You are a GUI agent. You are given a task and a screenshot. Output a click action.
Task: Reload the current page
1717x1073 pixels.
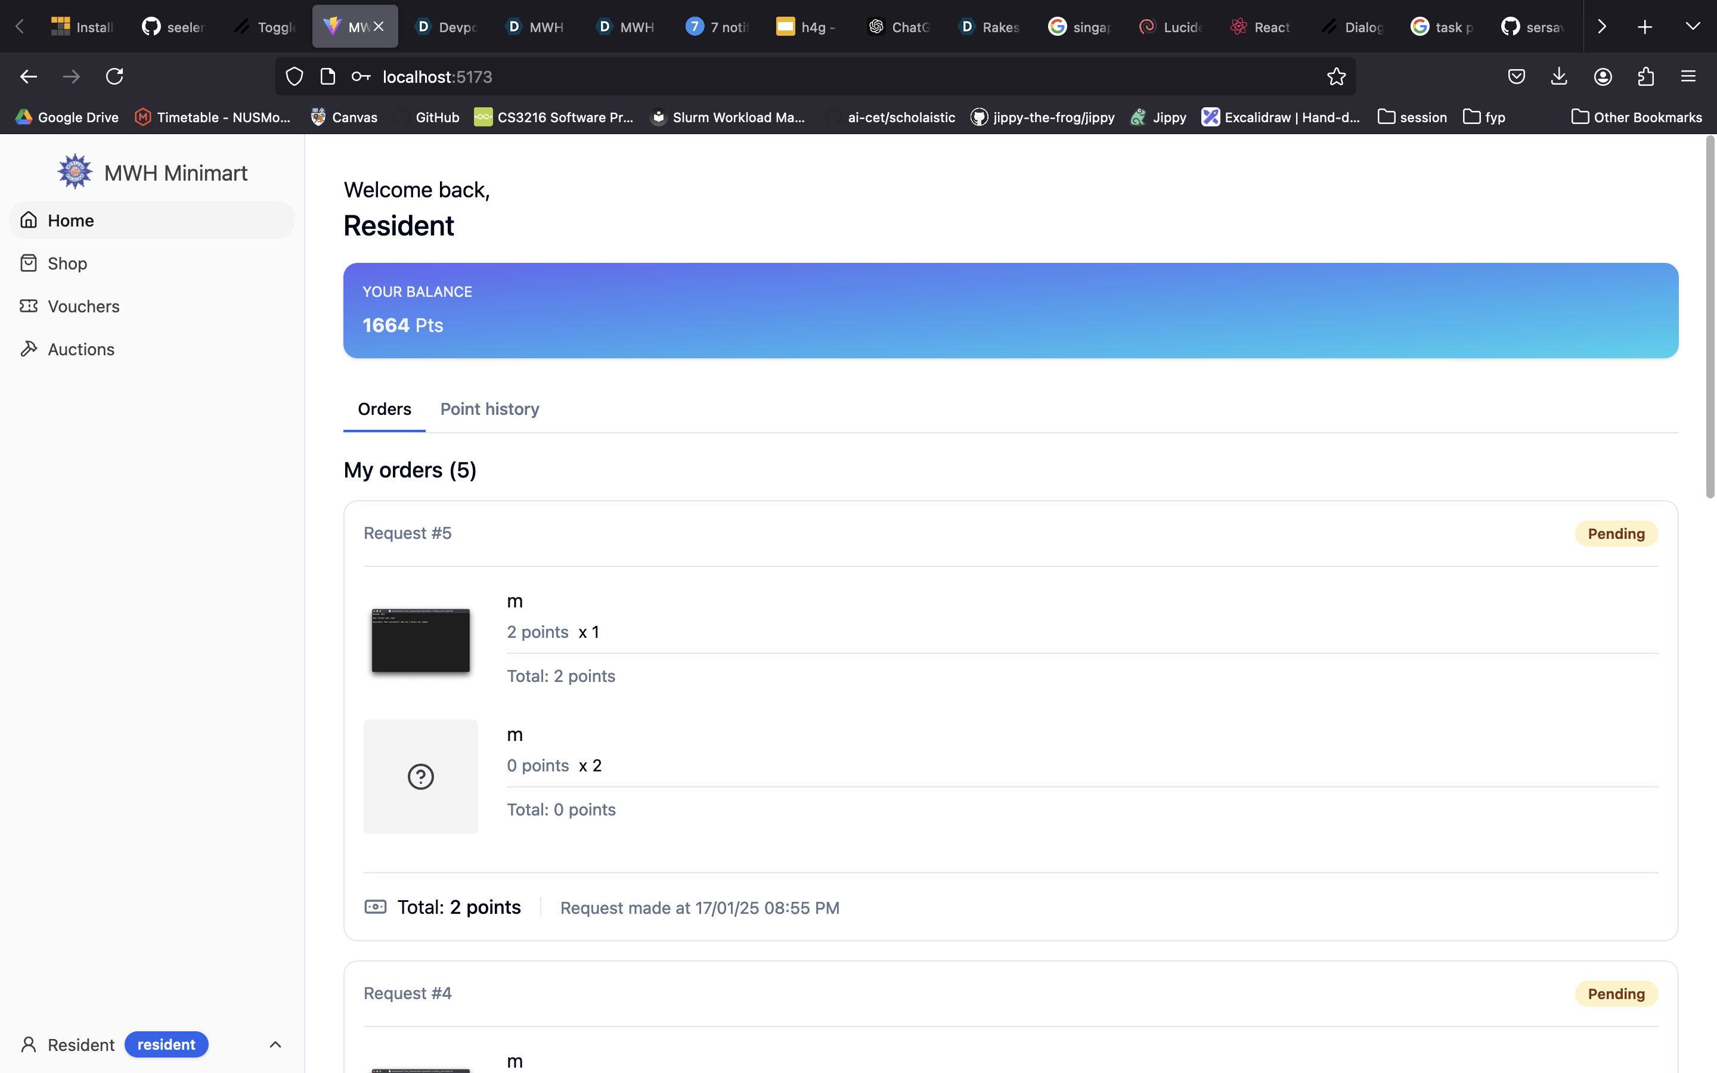(x=114, y=76)
